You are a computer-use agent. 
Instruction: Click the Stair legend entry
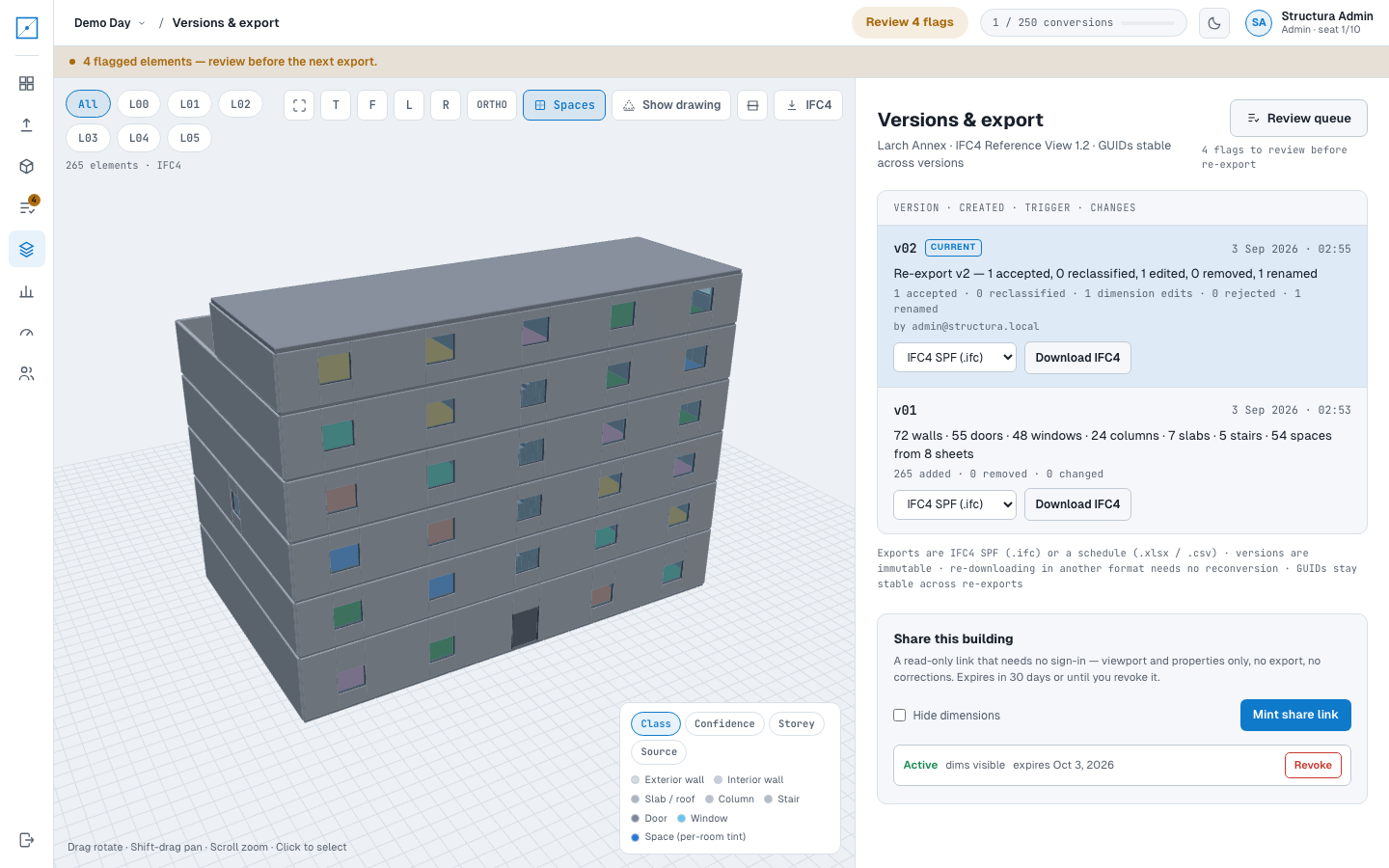point(781,800)
